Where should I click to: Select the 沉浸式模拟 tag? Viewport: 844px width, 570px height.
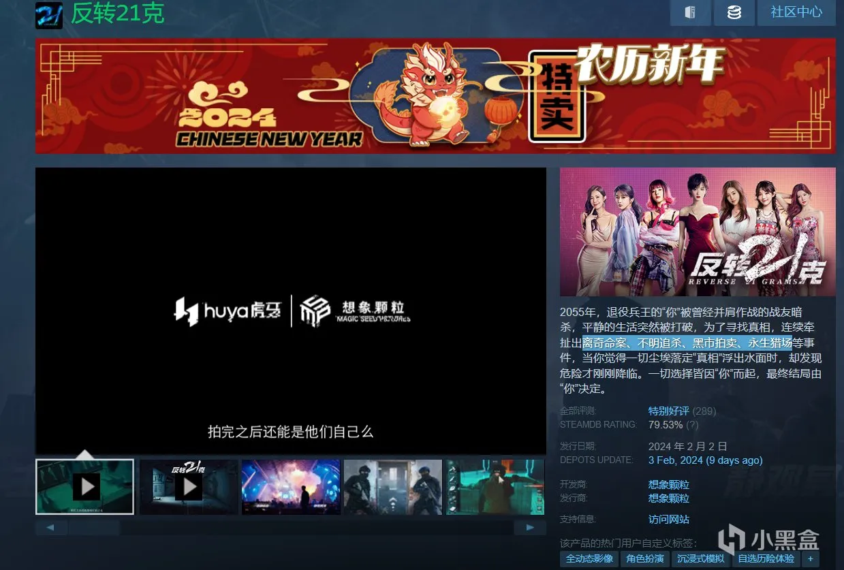(x=701, y=558)
